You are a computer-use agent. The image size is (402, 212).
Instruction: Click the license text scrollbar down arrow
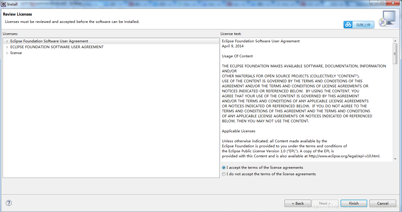point(395,159)
